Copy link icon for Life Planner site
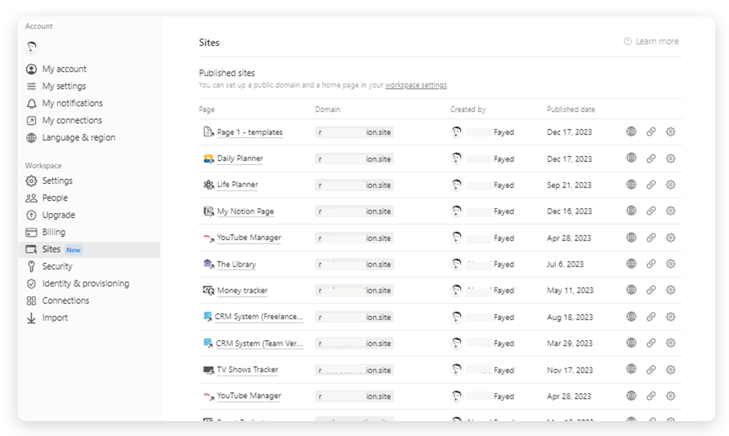The height and width of the screenshot is (436, 729). [x=651, y=184]
